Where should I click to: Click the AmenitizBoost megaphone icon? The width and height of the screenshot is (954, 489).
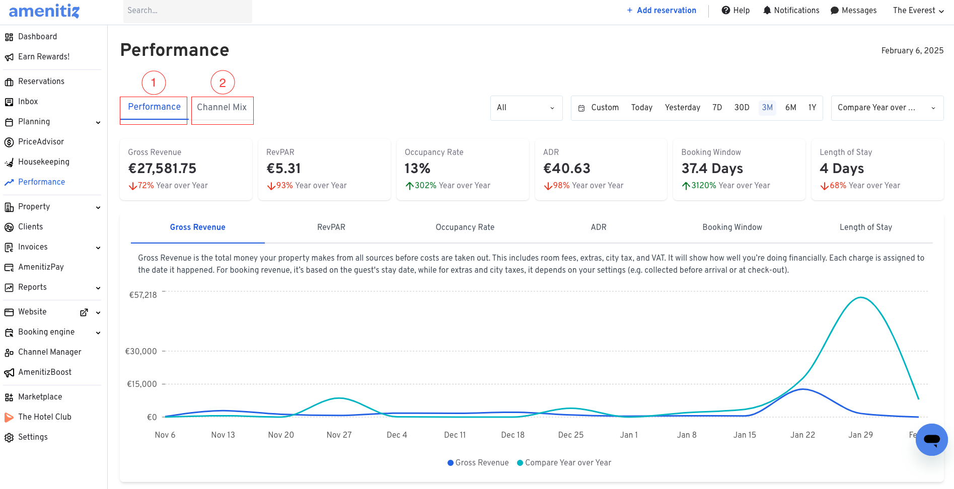(x=9, y=372)
